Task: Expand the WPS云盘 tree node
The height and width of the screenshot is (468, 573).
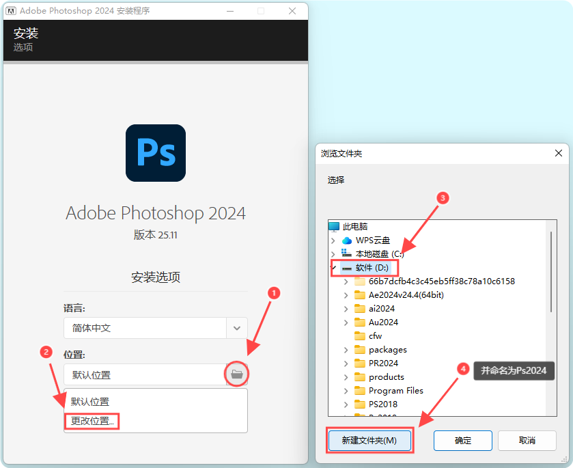Action: click(333, 240)
